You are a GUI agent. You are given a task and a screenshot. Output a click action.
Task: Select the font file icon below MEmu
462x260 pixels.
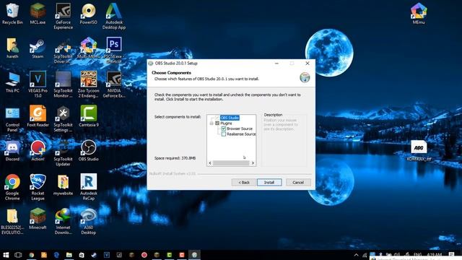[x=419, y=151]
